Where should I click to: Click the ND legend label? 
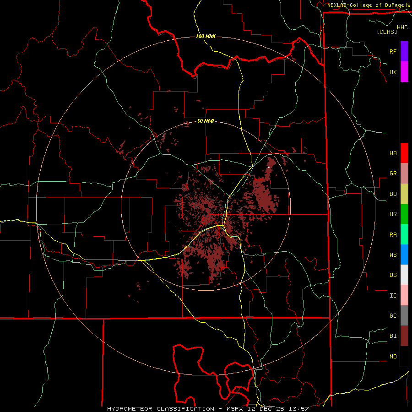393,357
